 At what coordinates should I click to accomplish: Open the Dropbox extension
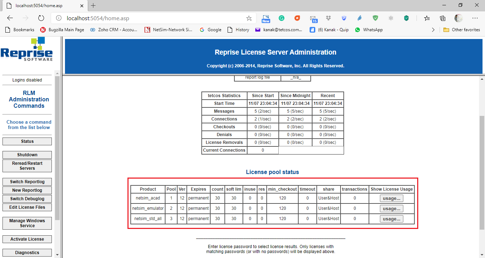pos(328,18)
